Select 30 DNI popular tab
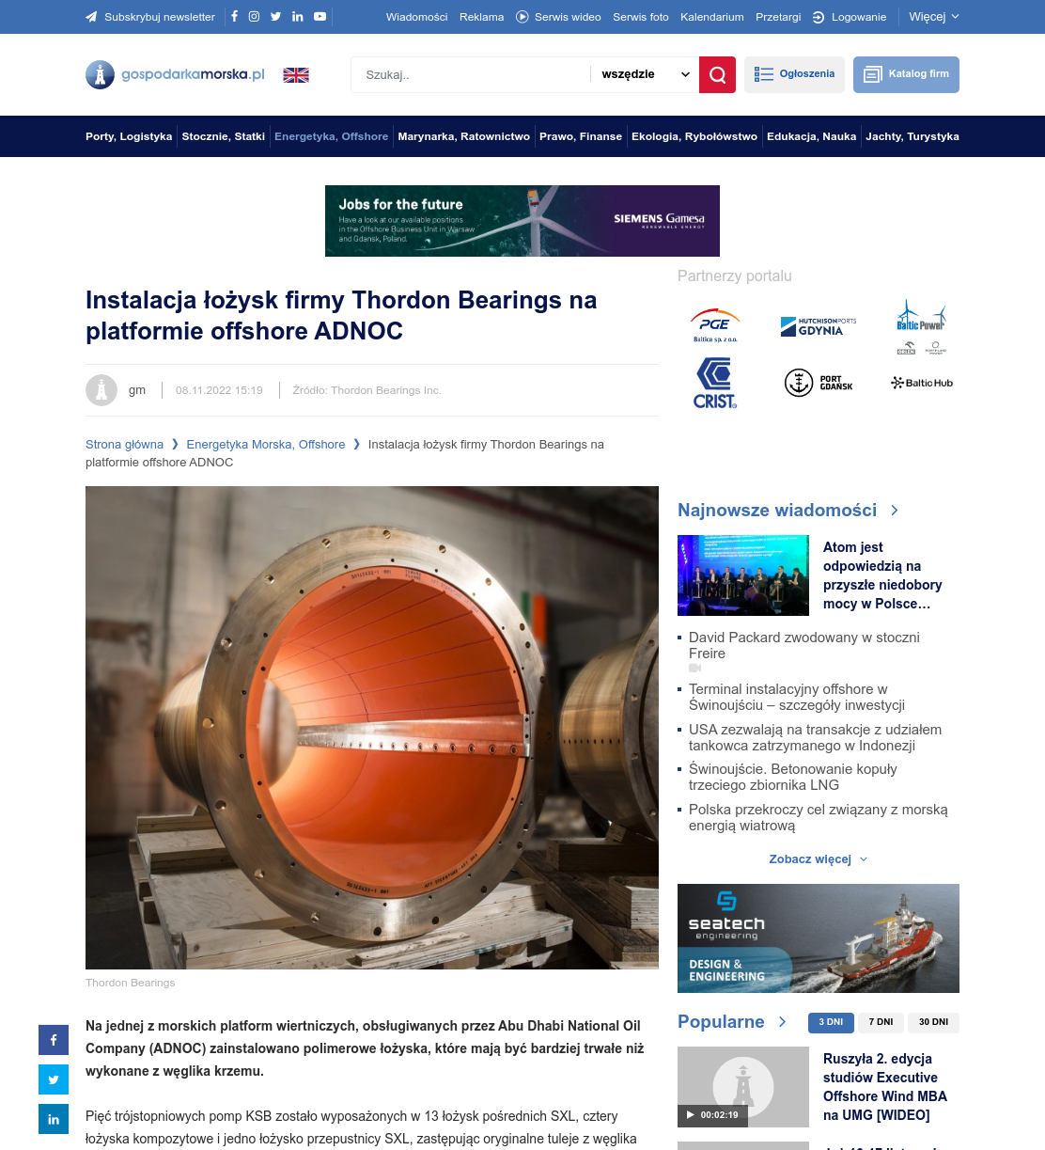Screen dimensions: 1045x1150 click(x=933, y=1022)
